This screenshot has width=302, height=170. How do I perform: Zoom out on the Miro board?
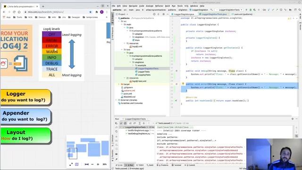tap(92, 164)
